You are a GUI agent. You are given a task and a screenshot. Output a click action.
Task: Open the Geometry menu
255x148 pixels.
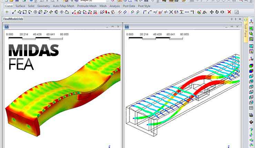tap(43, 6)
